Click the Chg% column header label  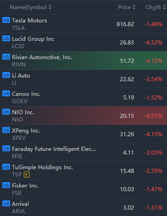(x=153, y=7)
